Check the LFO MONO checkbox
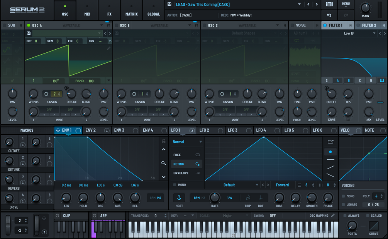 pyautogui.click(x=175, y=185)
